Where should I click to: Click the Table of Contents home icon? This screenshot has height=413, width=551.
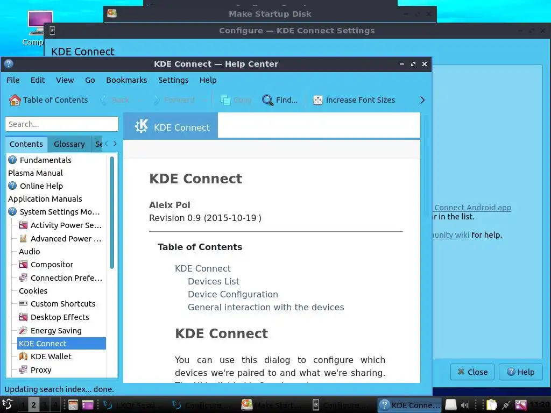pyautogui.click(x=15, y=100)
